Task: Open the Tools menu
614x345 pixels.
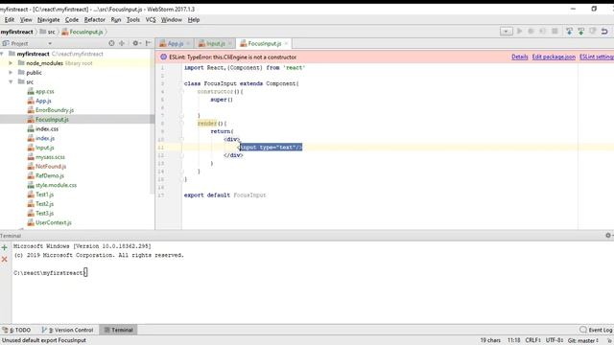Action: (133, 19)
